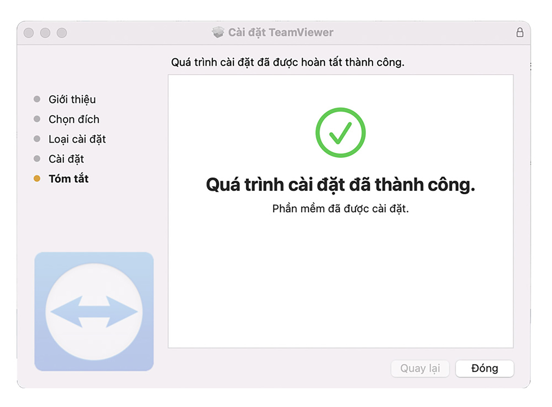Select the Giới thiệu step icon

coord(36,99)
